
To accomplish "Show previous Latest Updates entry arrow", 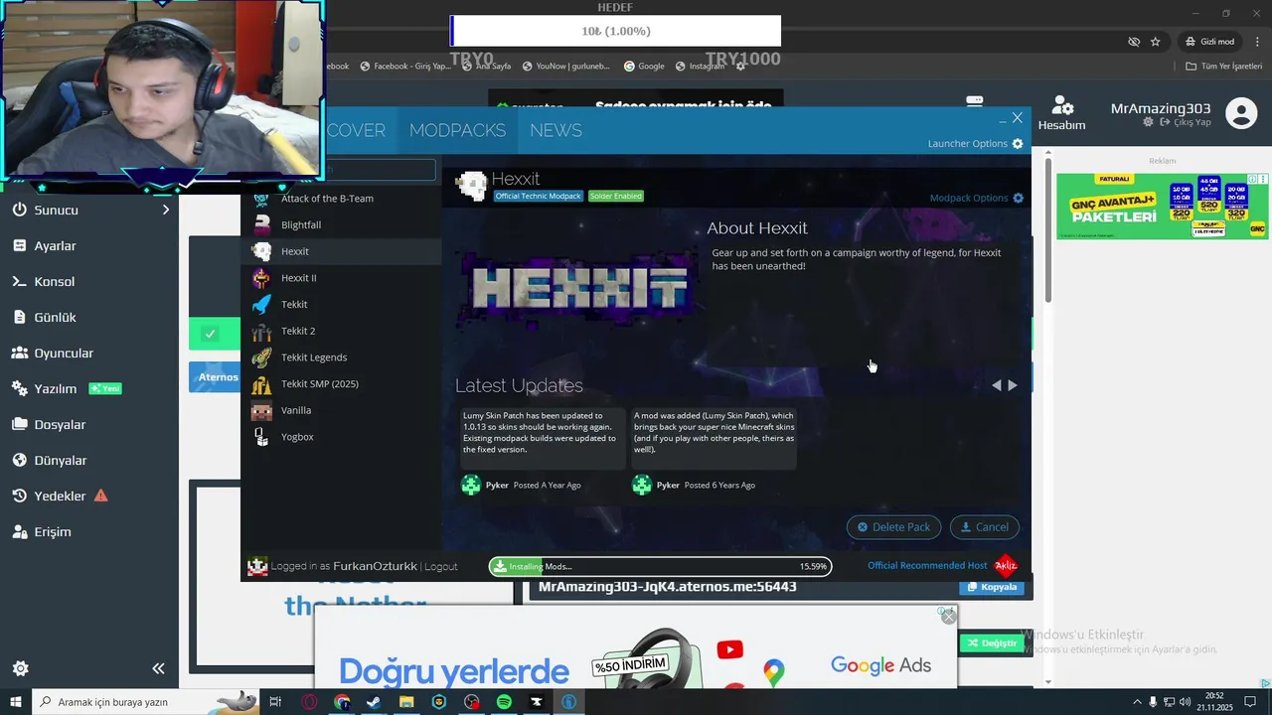I will [997, 385].
